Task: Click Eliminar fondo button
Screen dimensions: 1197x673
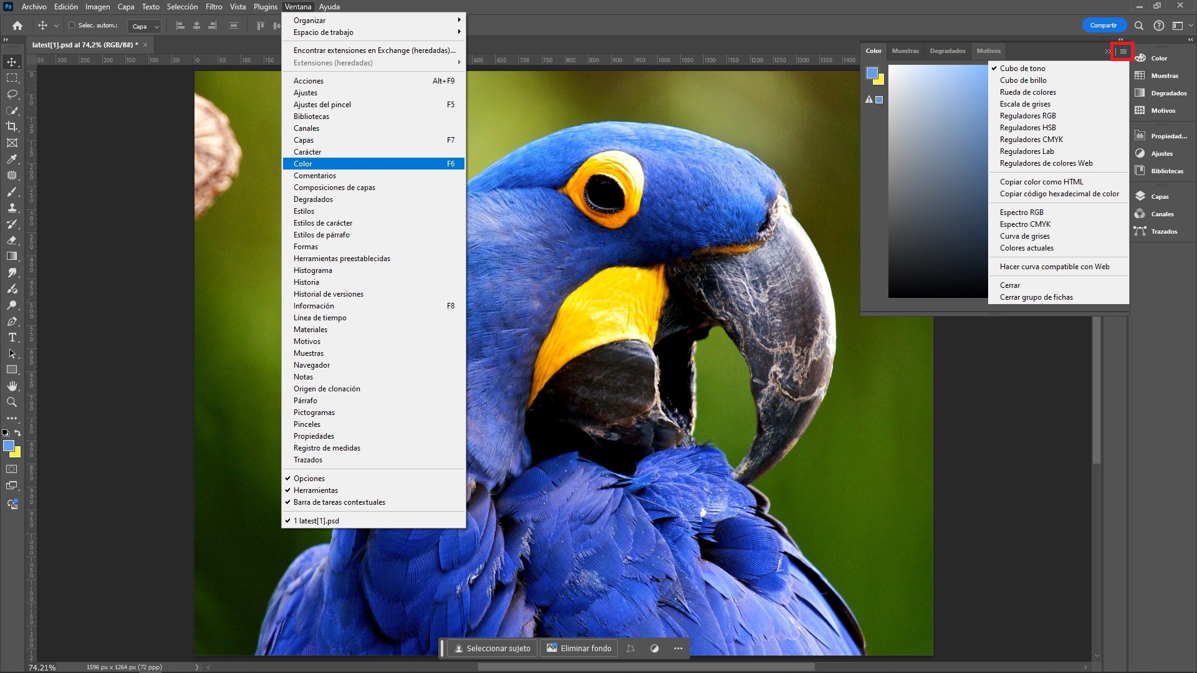Action: (579, 649)
